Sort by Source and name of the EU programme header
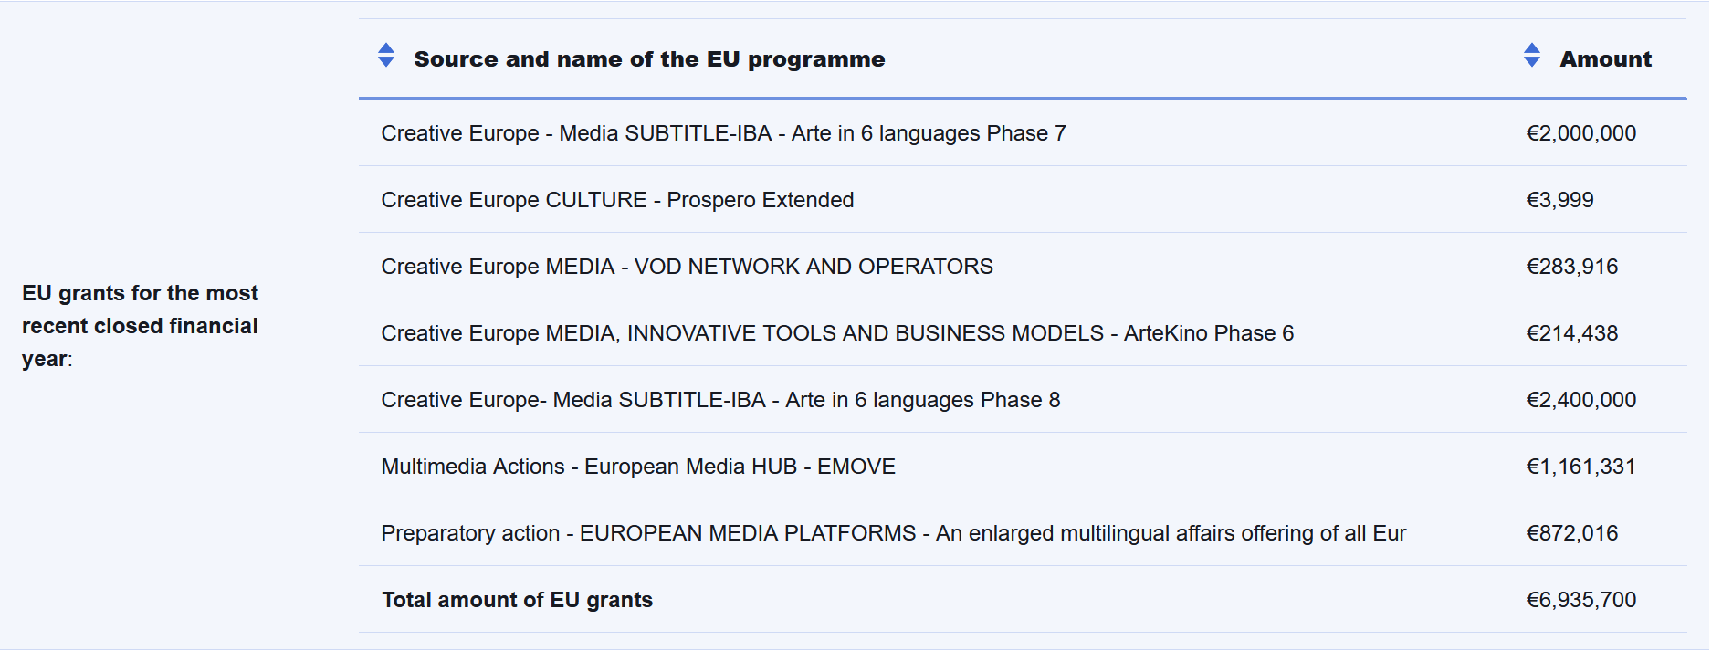Image resolution: width=1722 pixels, height=672 pixels. coord(648,59)
